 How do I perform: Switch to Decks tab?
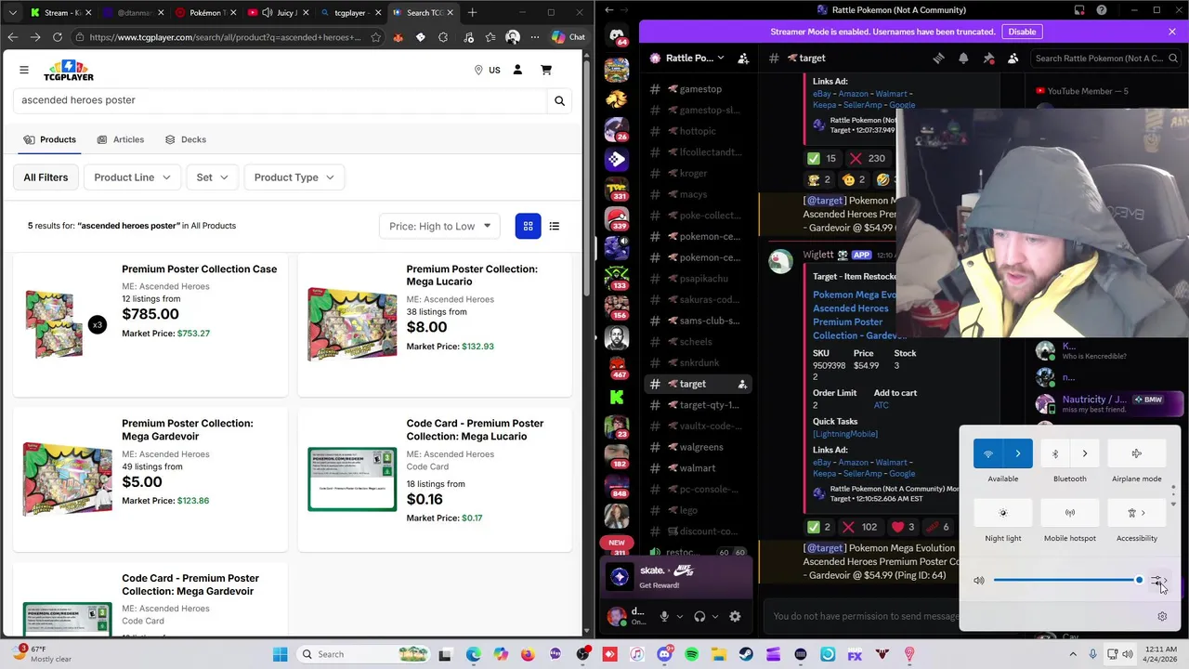point(185,139)
